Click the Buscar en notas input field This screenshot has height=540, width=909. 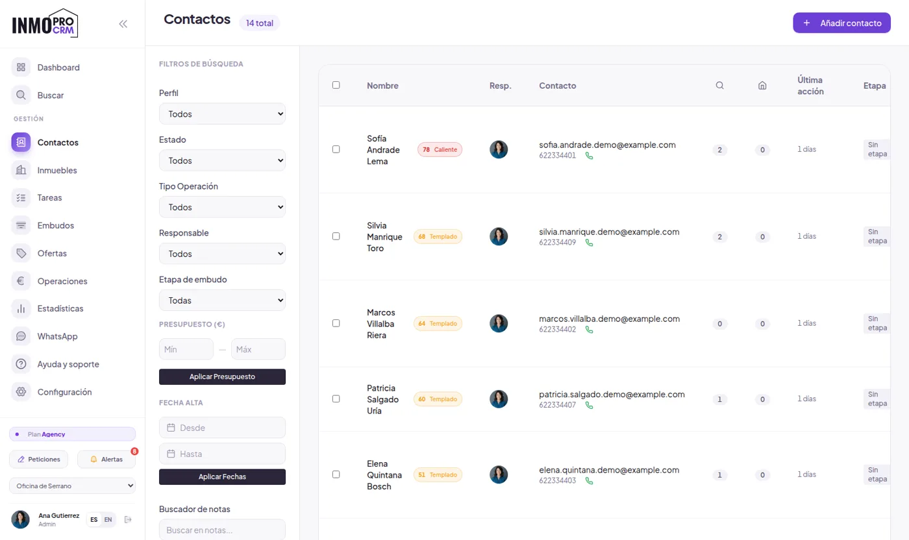pos(222,530)
